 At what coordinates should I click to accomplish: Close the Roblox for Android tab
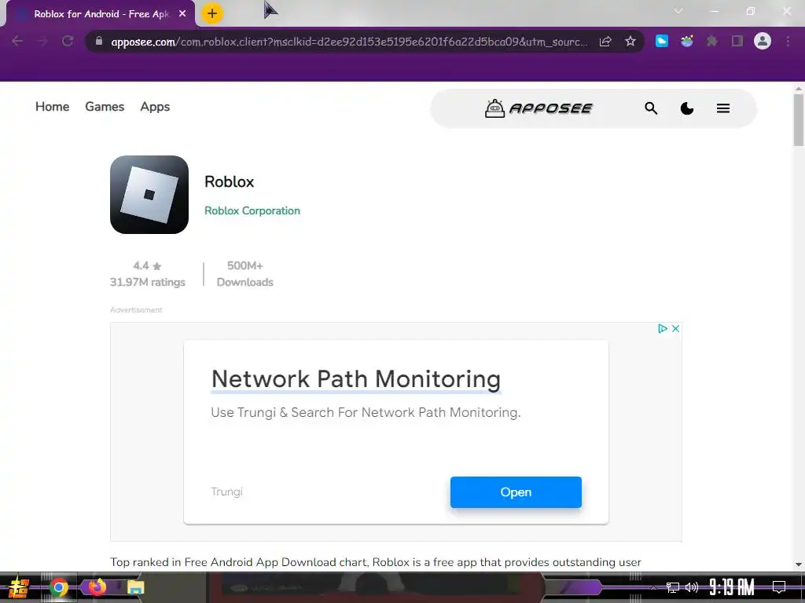[182, 14]
